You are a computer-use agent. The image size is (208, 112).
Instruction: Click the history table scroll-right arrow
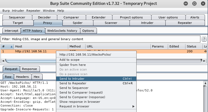tap(204, 61)
